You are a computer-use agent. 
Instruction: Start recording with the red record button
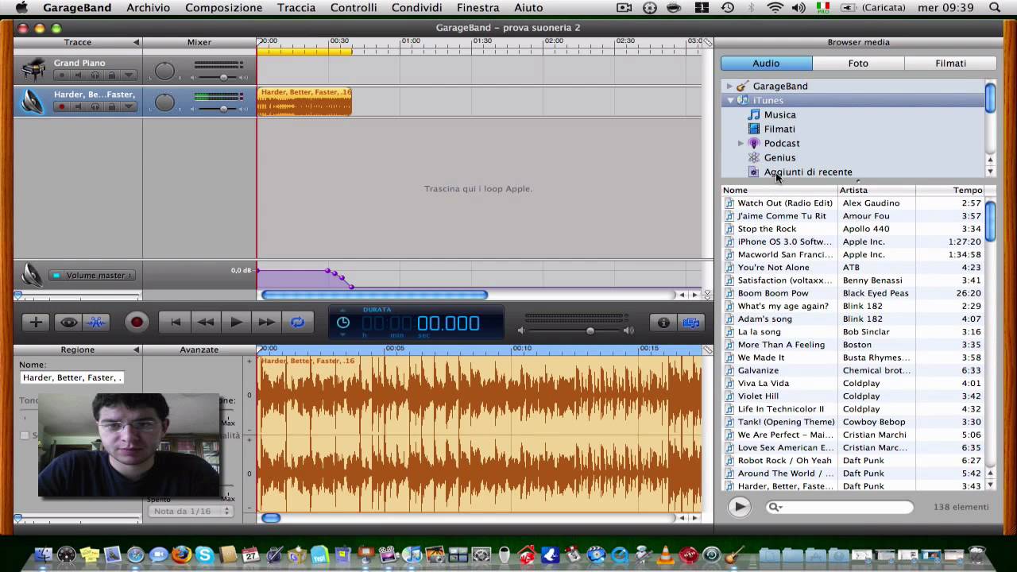137,322
